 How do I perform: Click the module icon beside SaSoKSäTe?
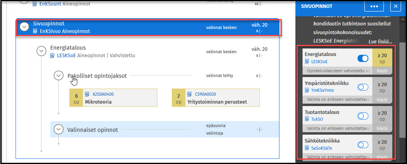307,148
